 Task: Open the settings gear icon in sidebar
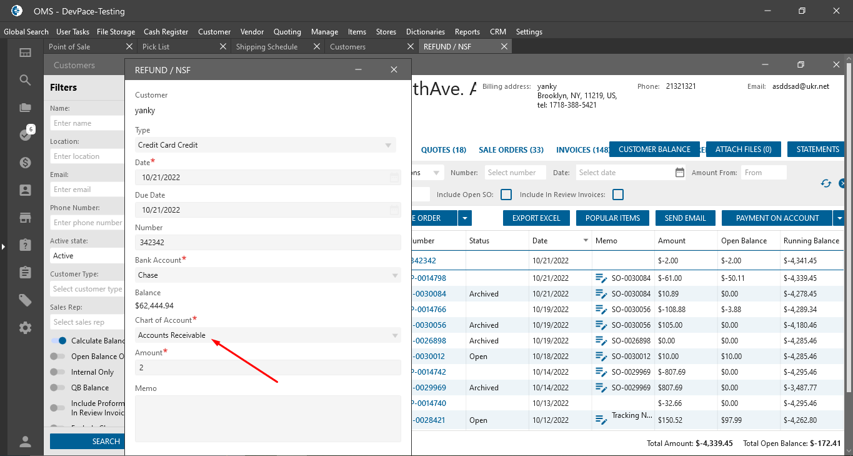click(25, 328)
